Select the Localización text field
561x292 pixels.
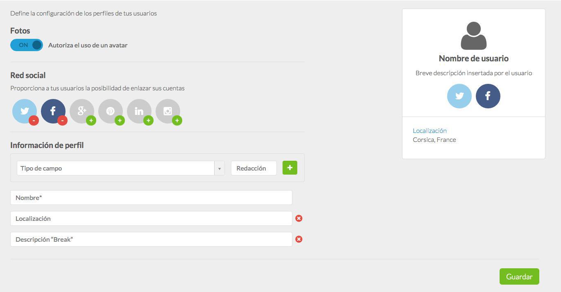151,218
